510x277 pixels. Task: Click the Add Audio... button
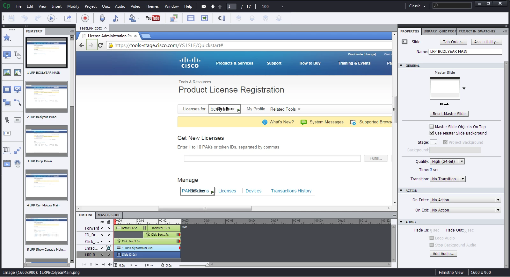click(x=443, y=253)
